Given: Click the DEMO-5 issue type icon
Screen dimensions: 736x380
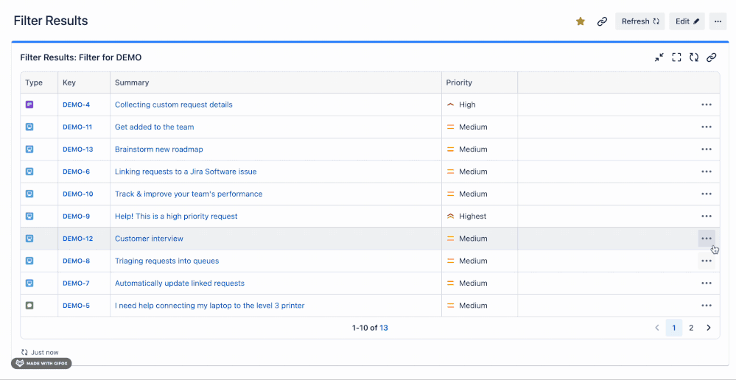Looking at the screenshot, I should pyautogui.click(x=29, y=306).
